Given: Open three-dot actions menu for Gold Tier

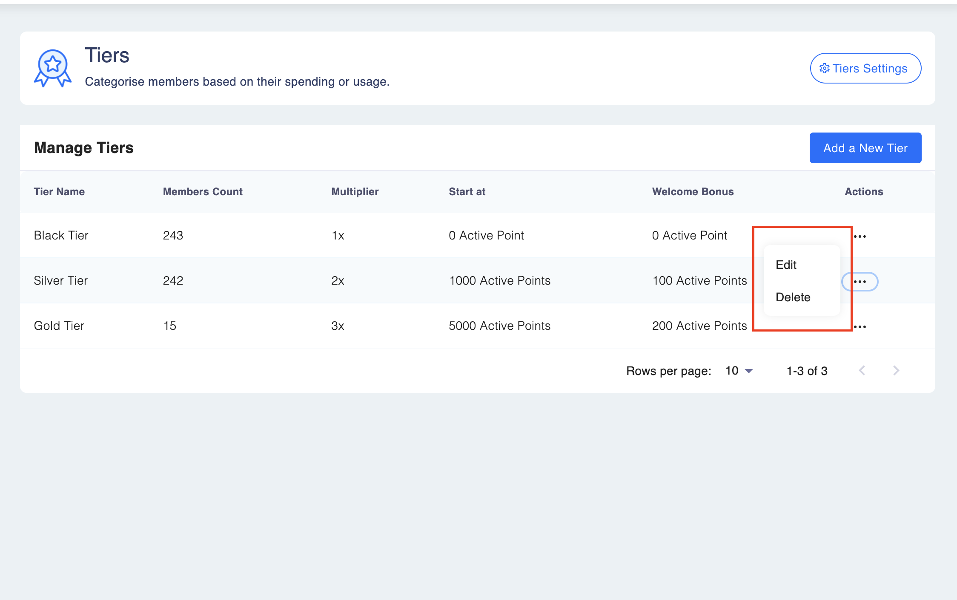Looking at the screenshot, I should click(x=860, y=327).
